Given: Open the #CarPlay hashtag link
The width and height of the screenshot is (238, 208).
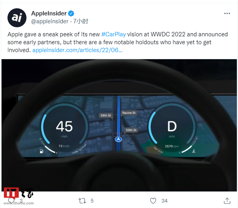Looking at the screenshot, I should pos(114,34).
